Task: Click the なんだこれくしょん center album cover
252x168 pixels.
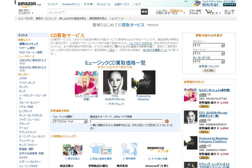Action: [x=87, y=82]
